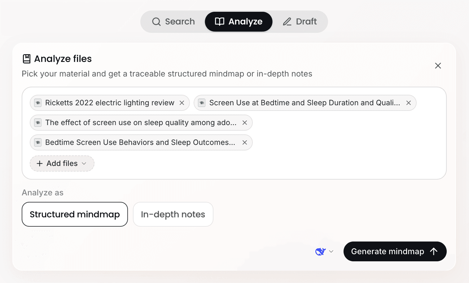Choose Structured mindmap analysis option

[x=75, y=214]
